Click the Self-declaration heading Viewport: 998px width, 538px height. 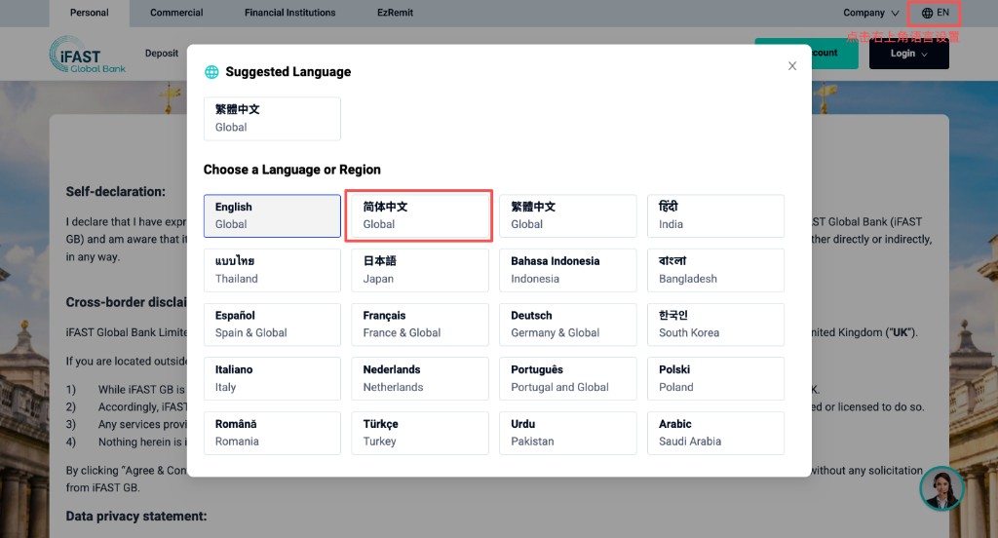pyautogui.click(x=116, y=192)
